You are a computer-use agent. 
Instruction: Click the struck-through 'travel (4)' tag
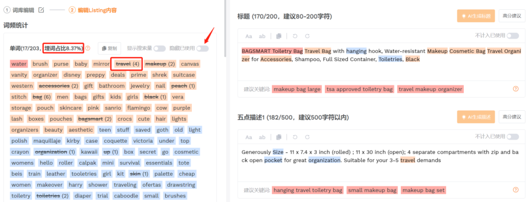tap(127, 64)
